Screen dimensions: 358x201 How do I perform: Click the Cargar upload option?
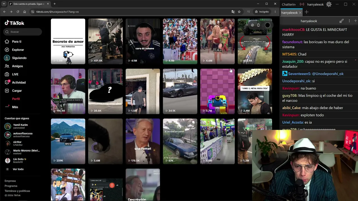(17, 91)
